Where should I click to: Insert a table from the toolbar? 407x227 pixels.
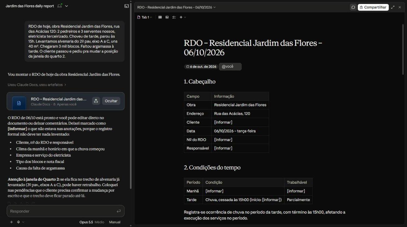(x=160, y=17)
